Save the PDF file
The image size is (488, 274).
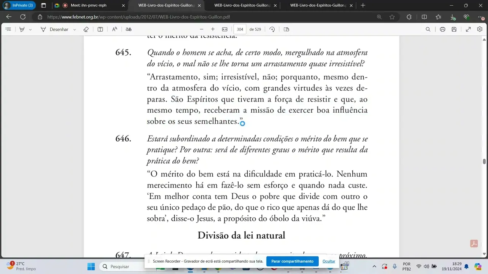(454, 29)
